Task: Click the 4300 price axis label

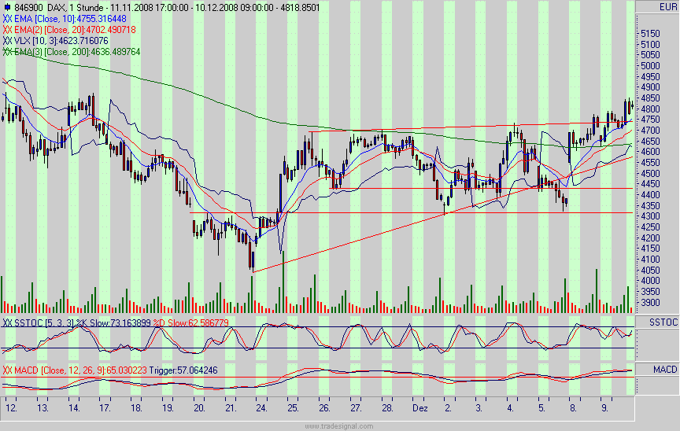Action: [649, 216]
